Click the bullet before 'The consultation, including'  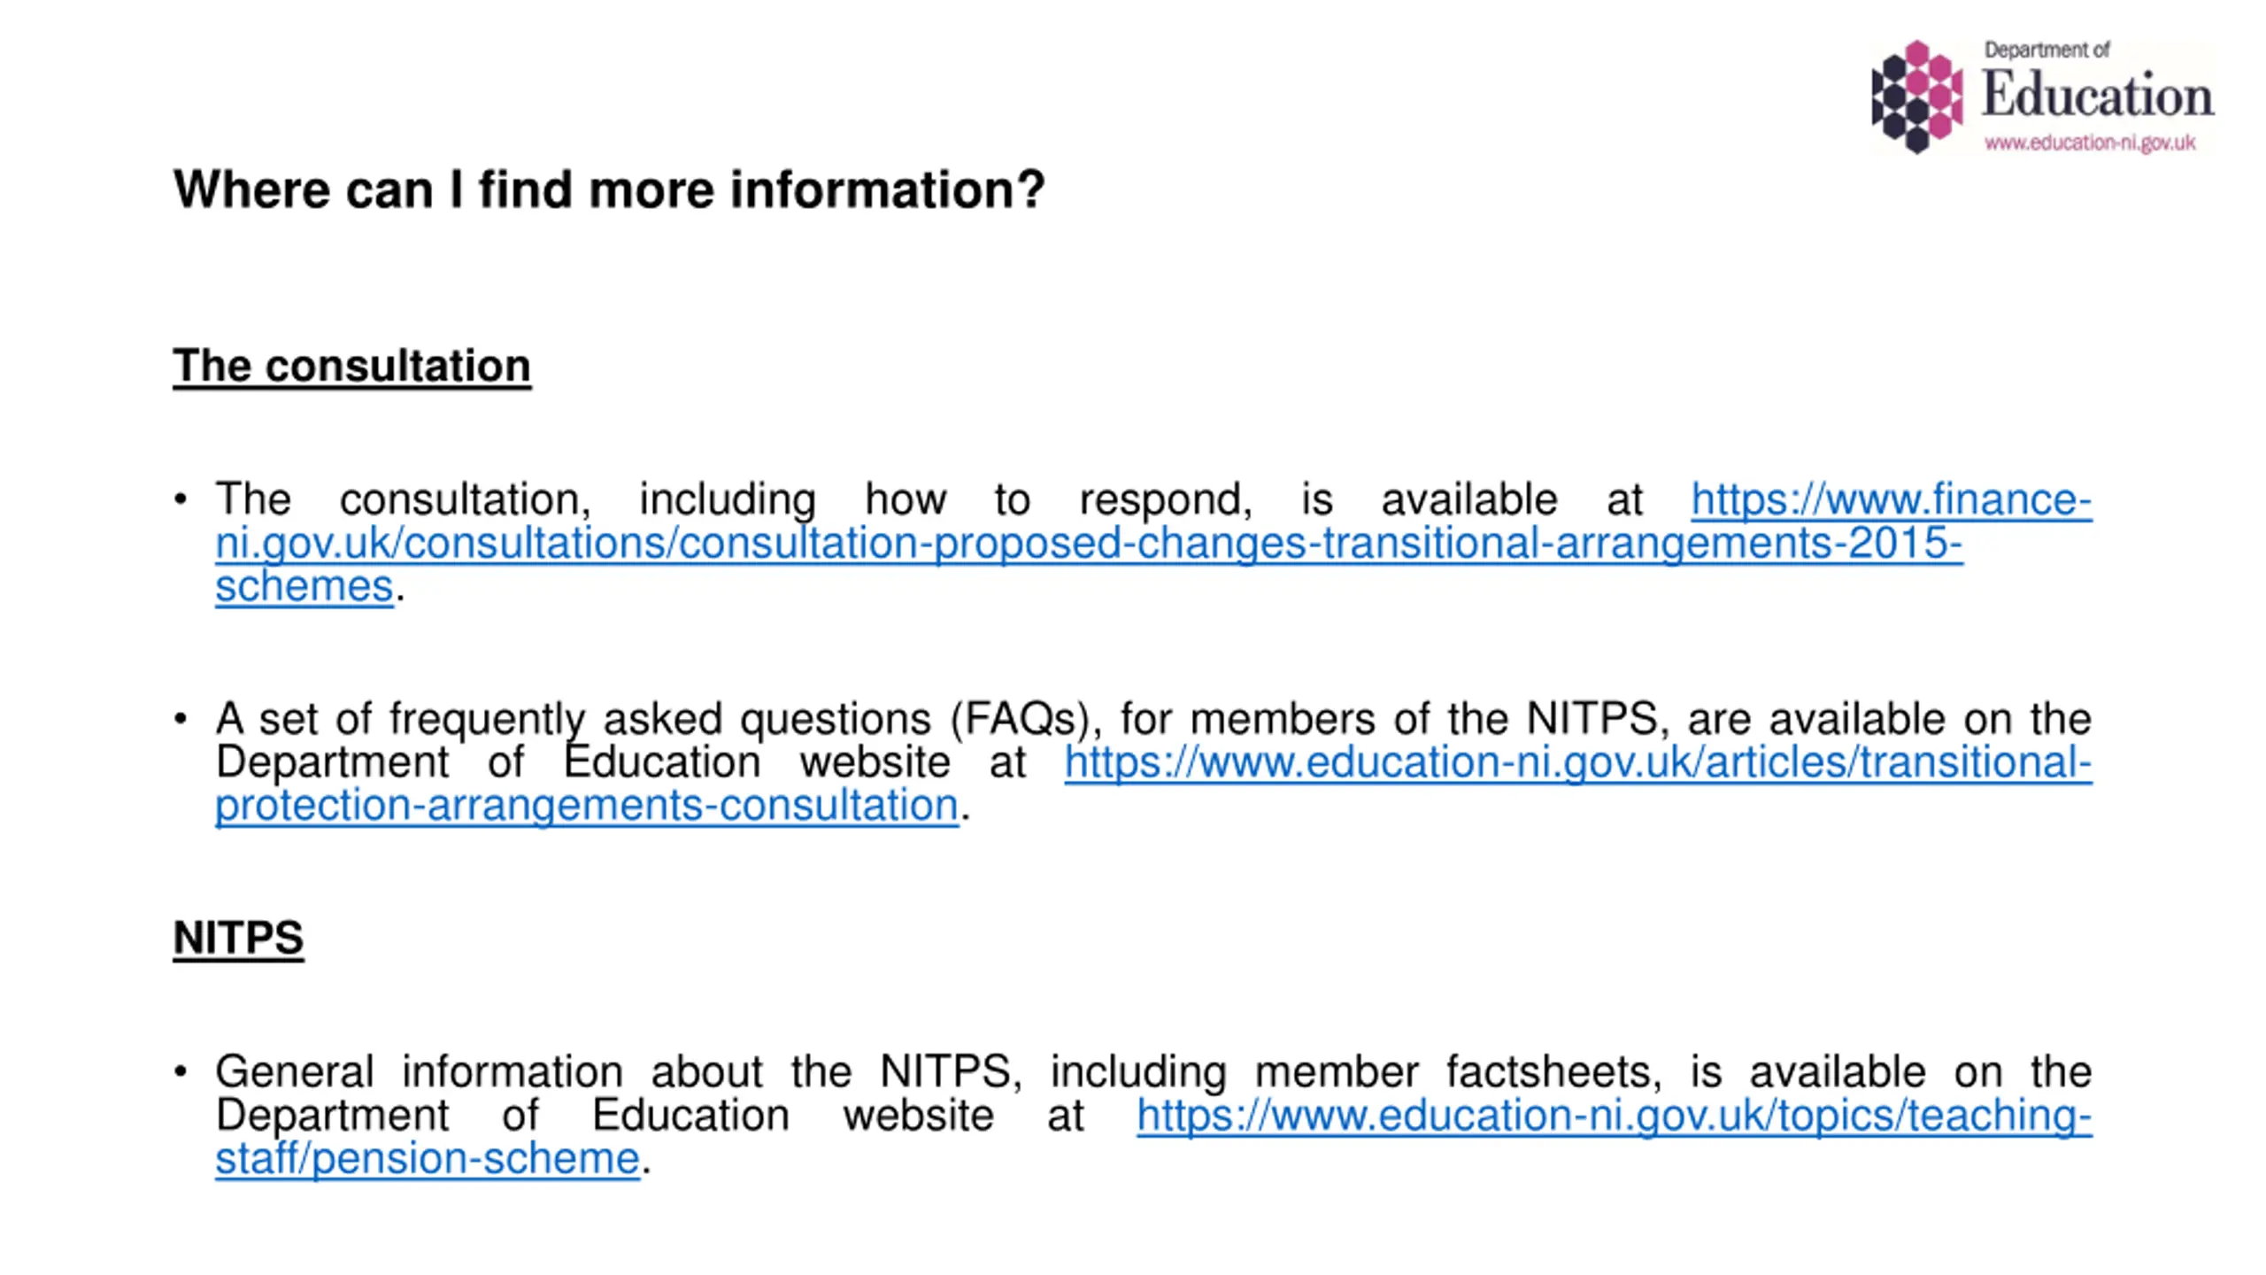[181, 500]
